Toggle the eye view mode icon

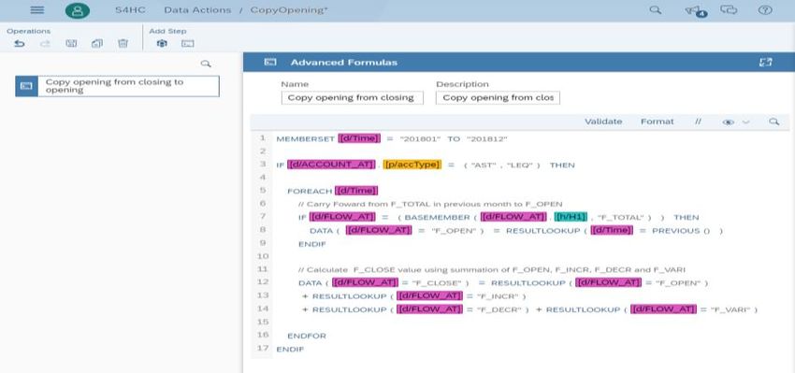[x=728, y=122]
